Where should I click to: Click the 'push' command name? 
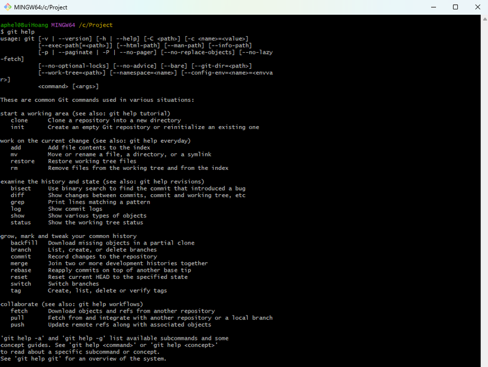tap(17, 325)
